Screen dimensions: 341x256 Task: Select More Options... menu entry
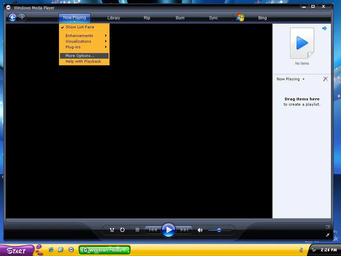[84, 56]
